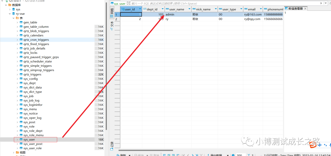
Task: Expand the 视图 views folder
Action: pyautogui.click(x=13, y=152)
